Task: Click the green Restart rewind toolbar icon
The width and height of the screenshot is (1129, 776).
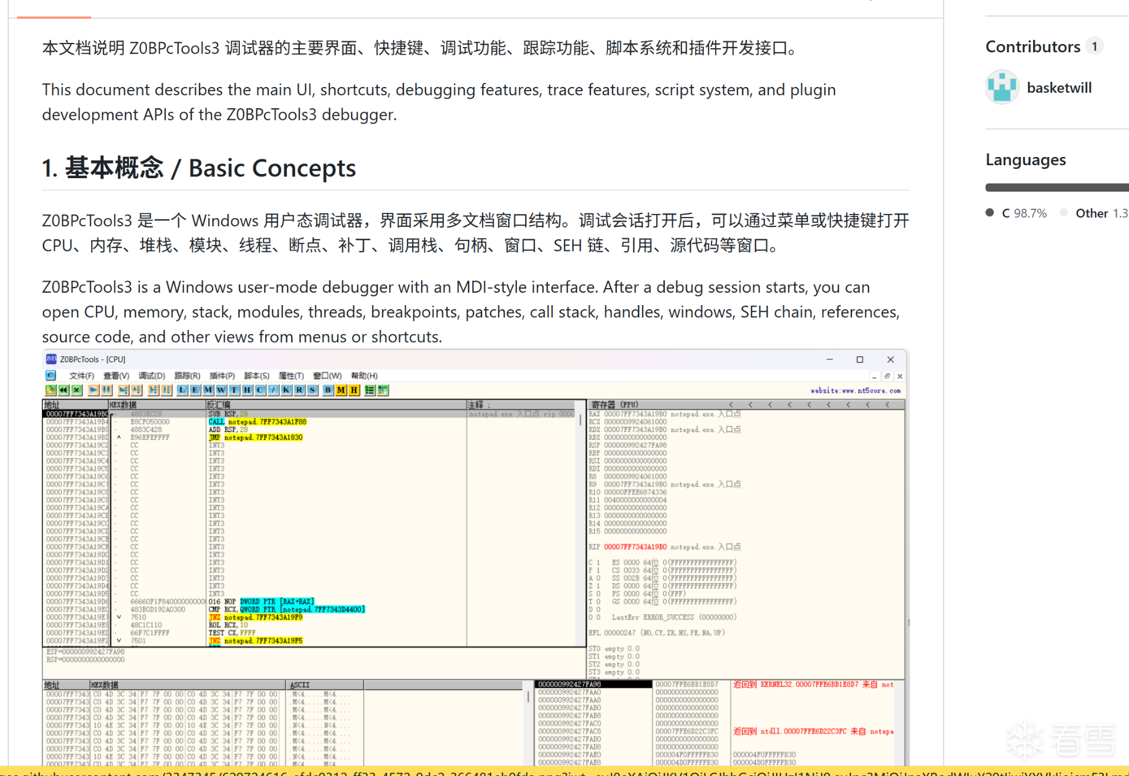Action: click(x=64, y=390)
